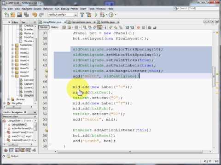Click the Save All toolbar icon
Image resolution: width=221 pixels, height=165 pixels.
(x=26, y=15)
